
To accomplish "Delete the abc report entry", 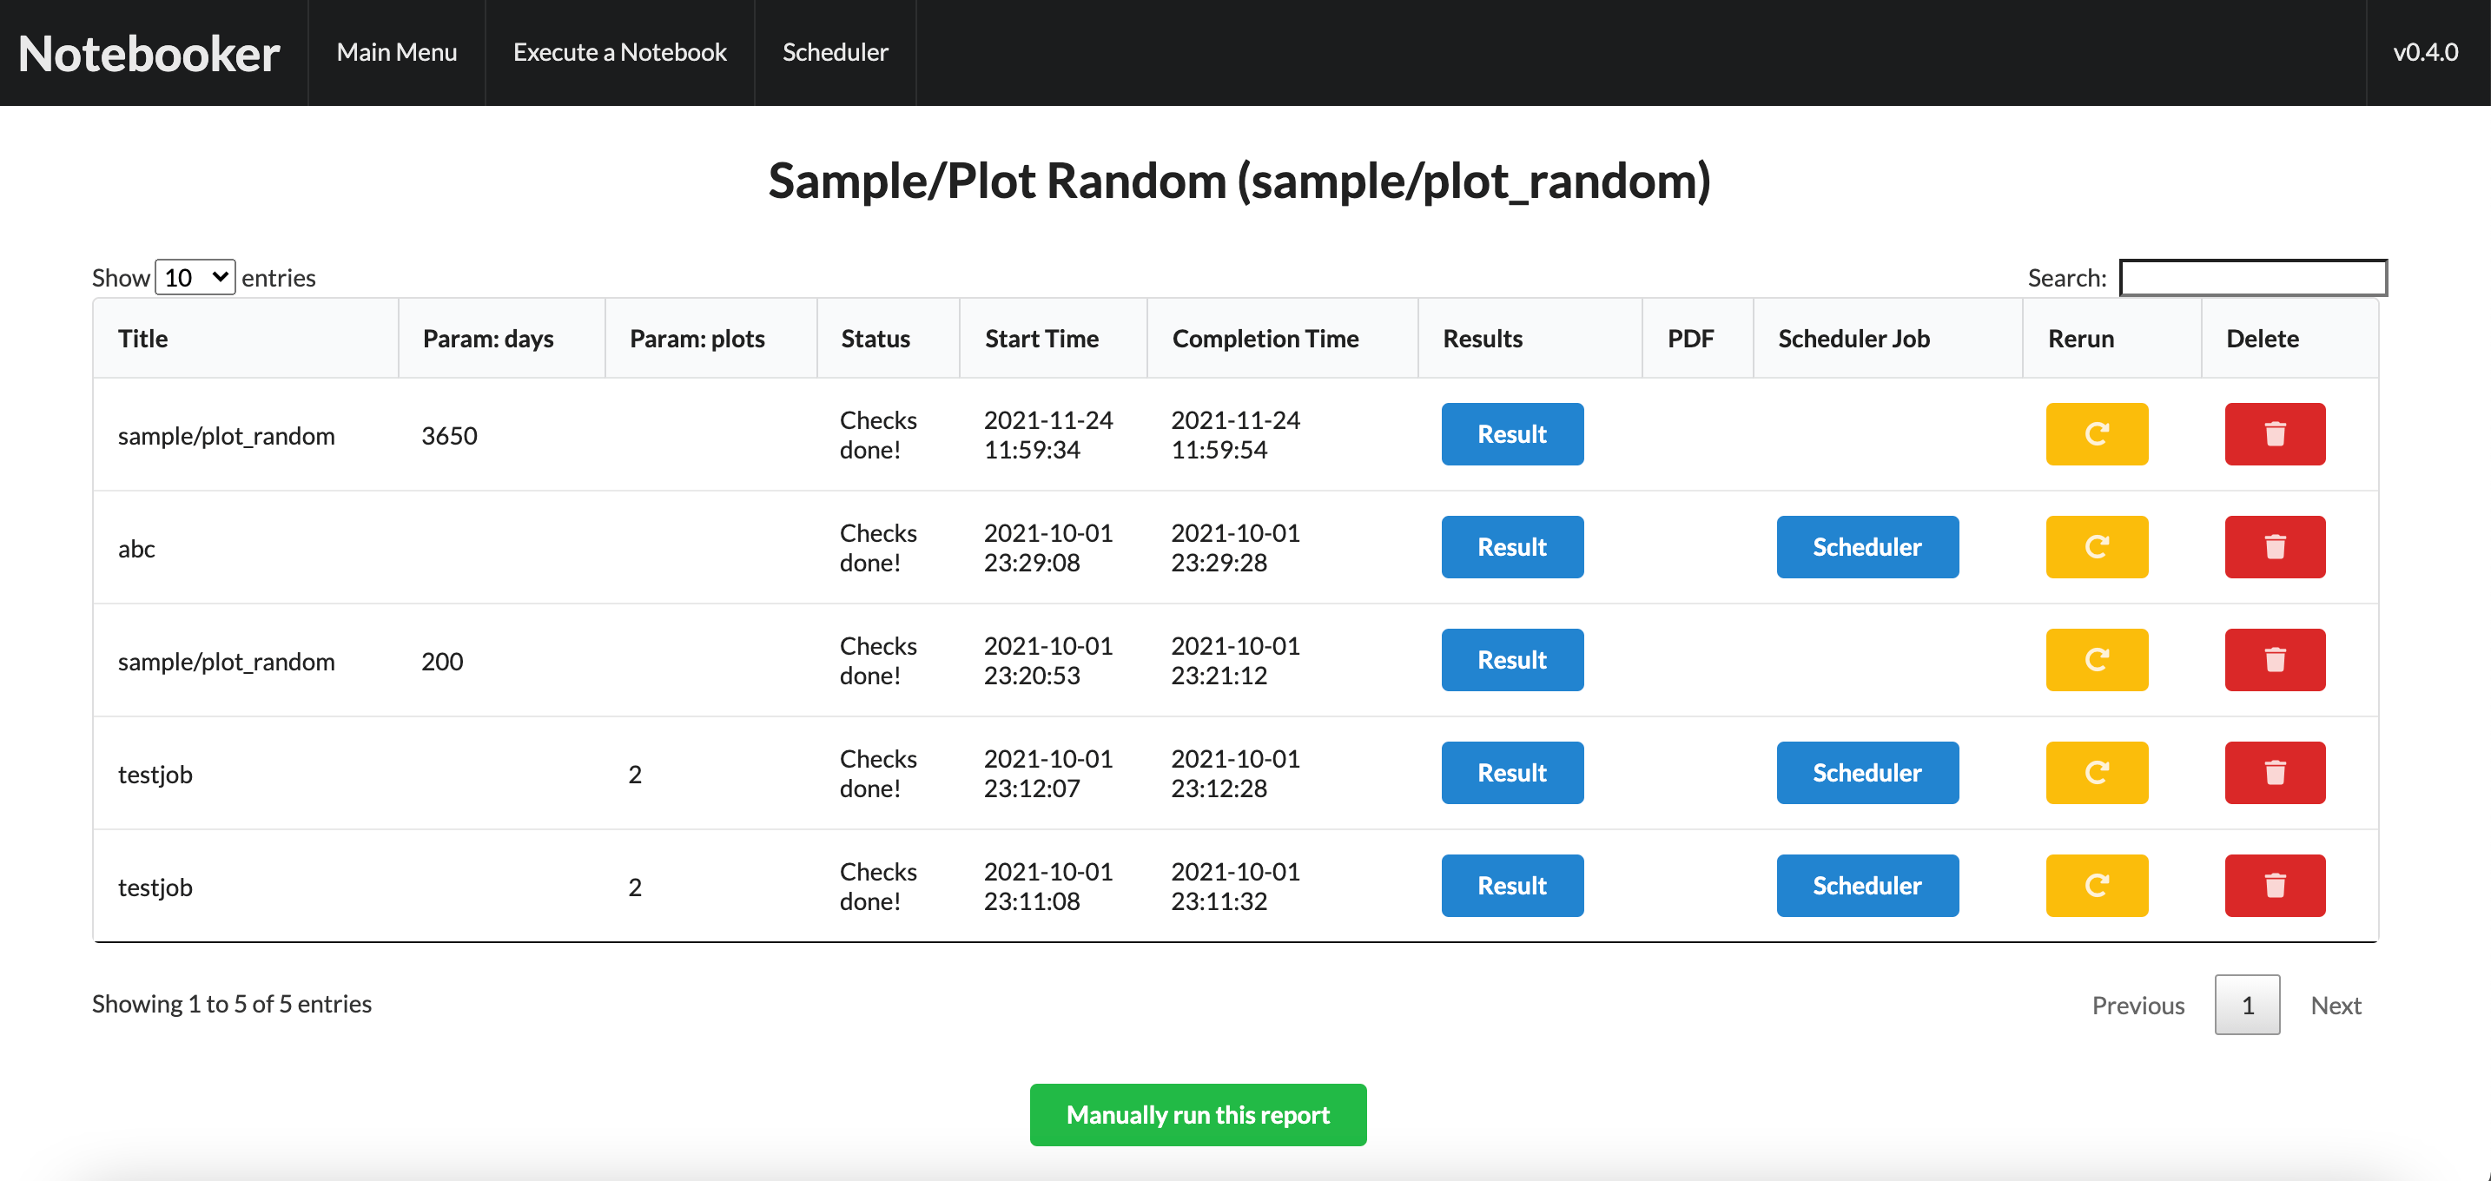I will 2275,547.
